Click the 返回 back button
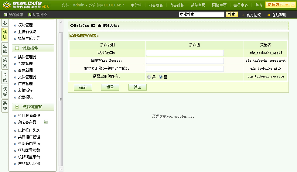 (137, 87)
